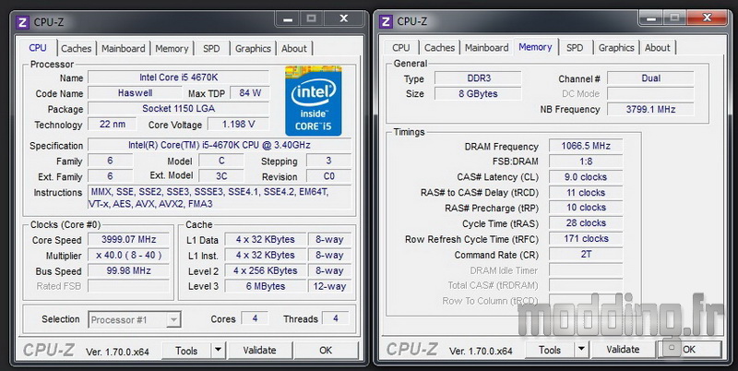The image size is (738, 371).
Task: Click the Max TDP value '84 W'
Action: click(x=249, y=92)
